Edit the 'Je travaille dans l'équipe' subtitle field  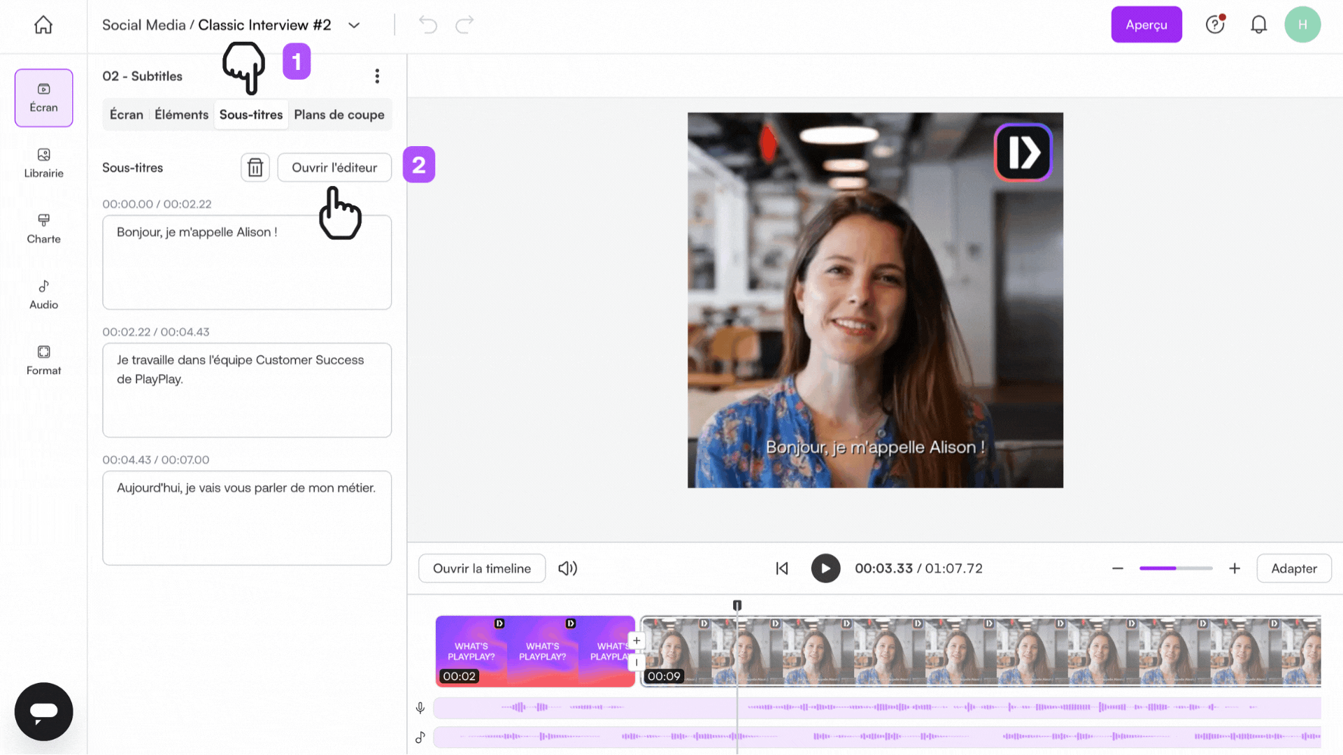247,390
